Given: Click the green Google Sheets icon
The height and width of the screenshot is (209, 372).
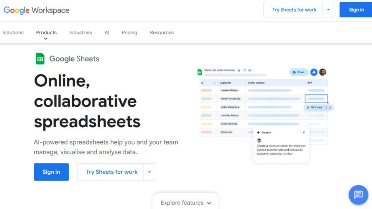Looking at the screenshot, I should [40, 59].
